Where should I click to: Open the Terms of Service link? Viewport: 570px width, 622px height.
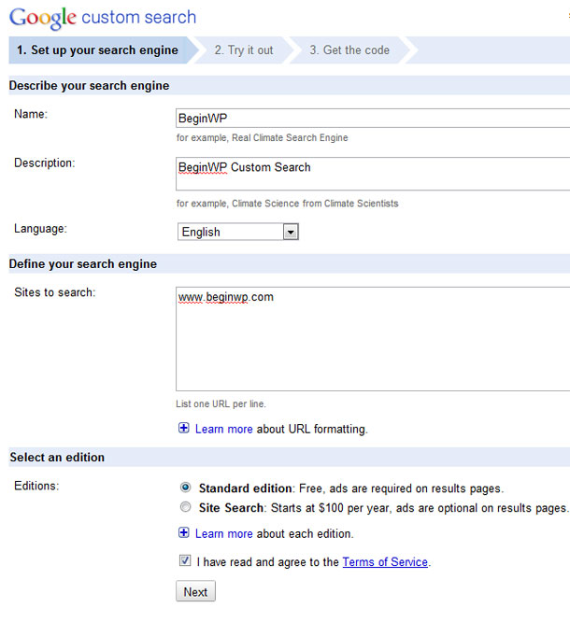click(x=385, y=561)
